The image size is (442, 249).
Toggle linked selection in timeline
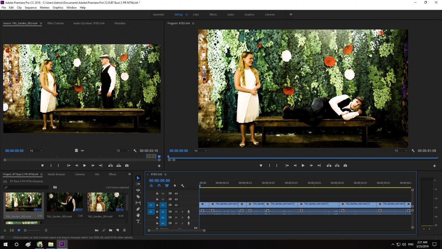167,186
